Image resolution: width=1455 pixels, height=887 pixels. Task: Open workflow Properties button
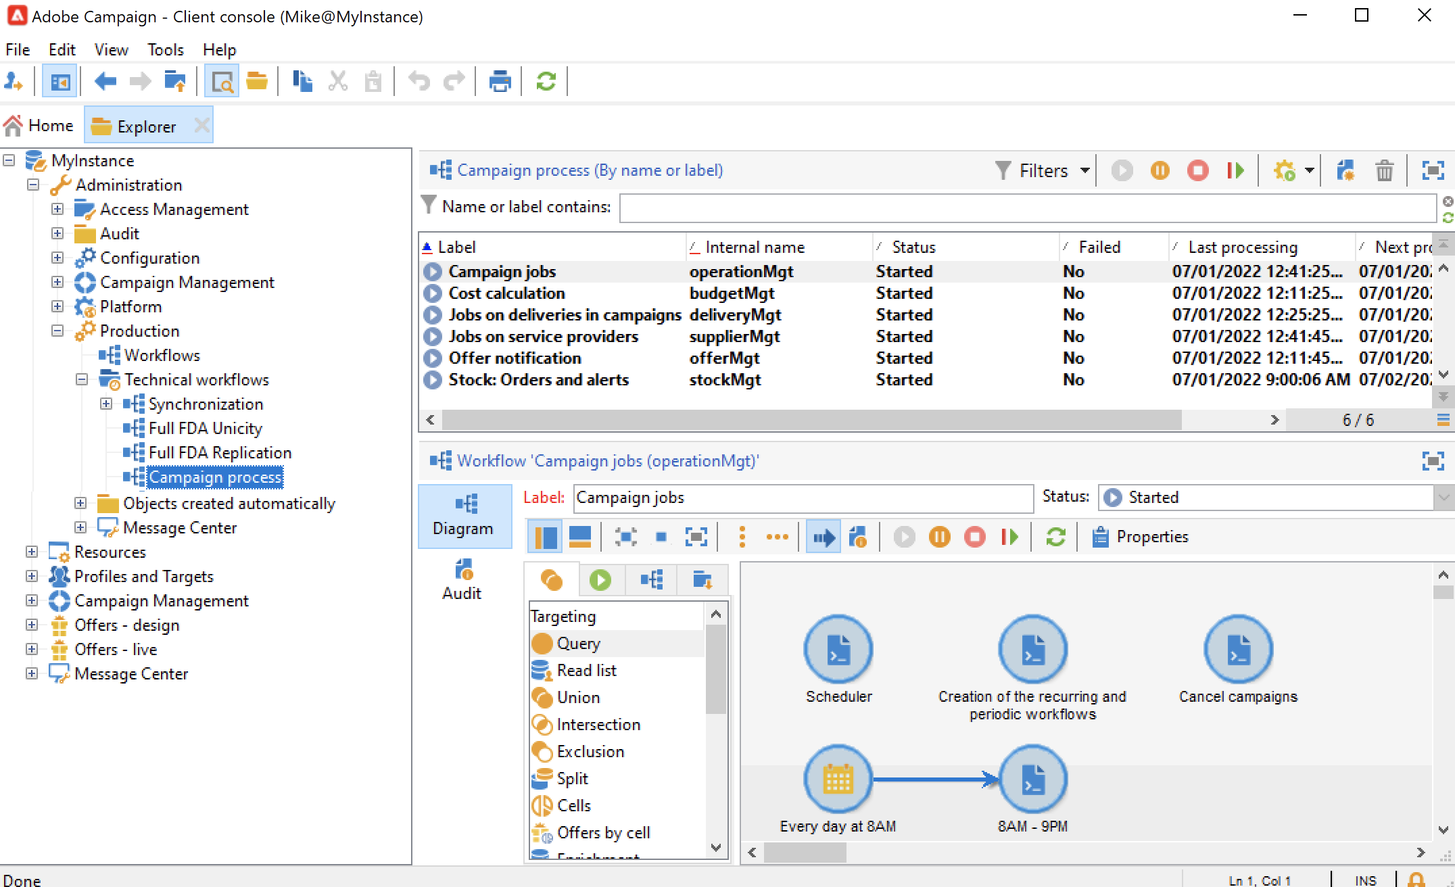pos(1140,537)
